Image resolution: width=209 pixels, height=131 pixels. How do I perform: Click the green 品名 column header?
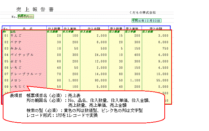tap(13, 32)
